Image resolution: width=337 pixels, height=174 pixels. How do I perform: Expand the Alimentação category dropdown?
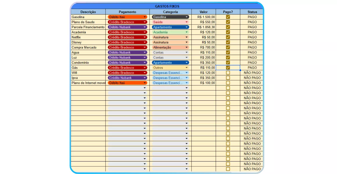pyautogui.click(x=187, y=47)
